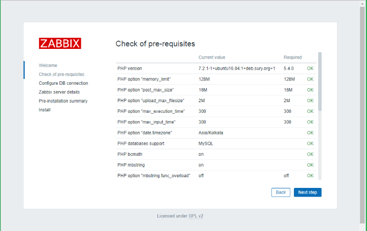This screenshot has width=367, height=231.
Task: Click the mbstring.func_overload option row
Action: 216,175
